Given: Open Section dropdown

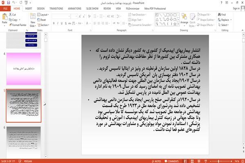Looking at the screenshot, I should [43, 25].
